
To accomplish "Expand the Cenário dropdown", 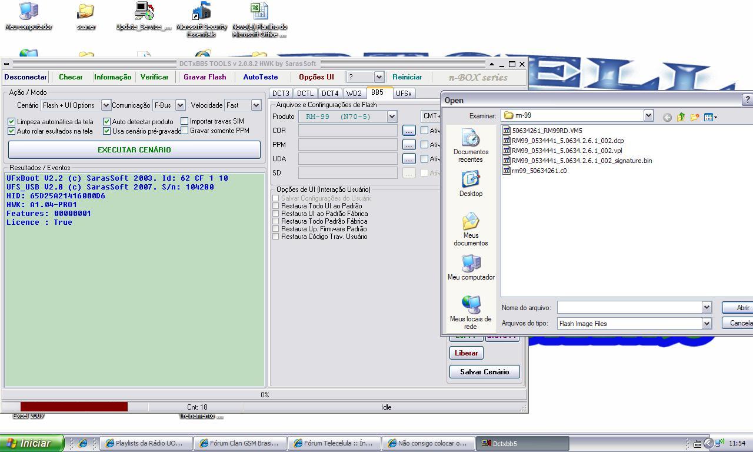I will (106, 105).
